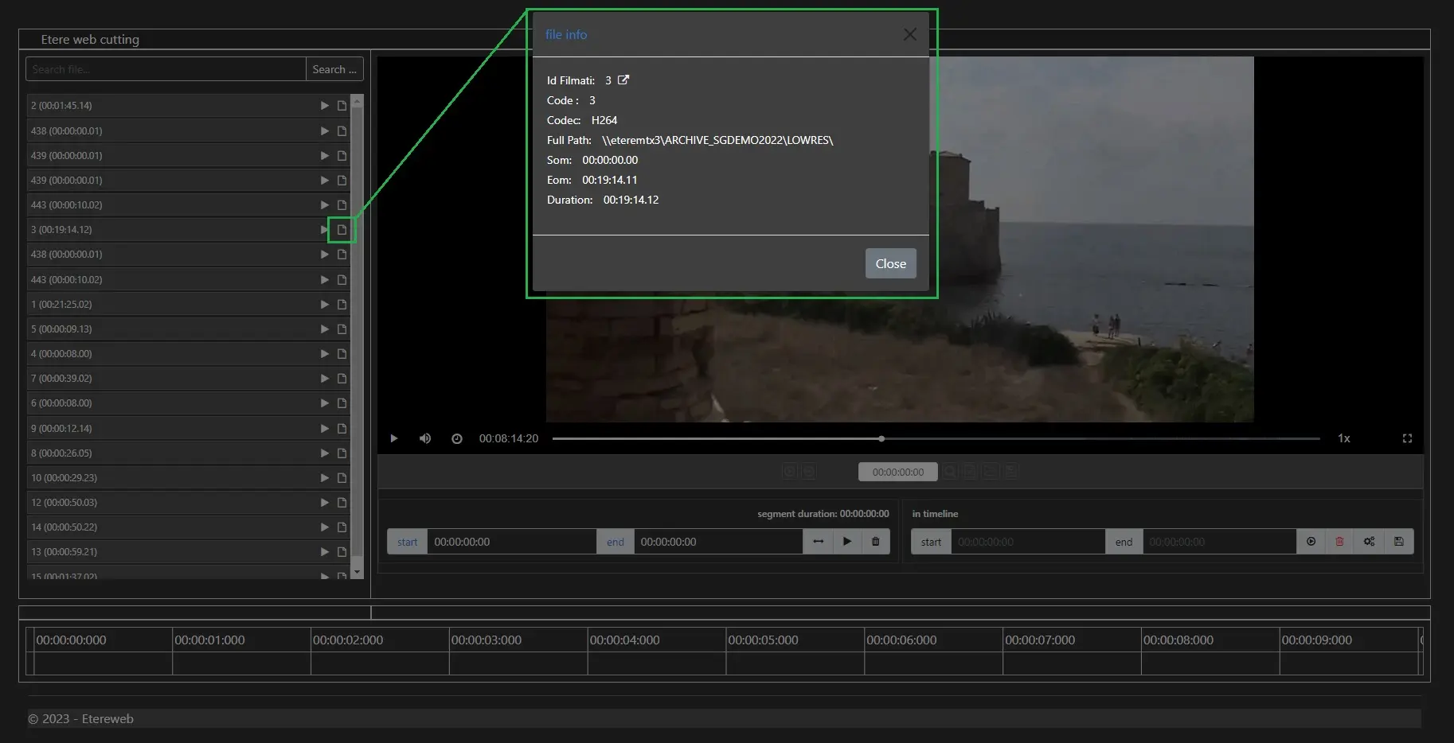
Task: Open file info for clip 3 (00:19:14.12)
Action: click(x=342, y=230)
